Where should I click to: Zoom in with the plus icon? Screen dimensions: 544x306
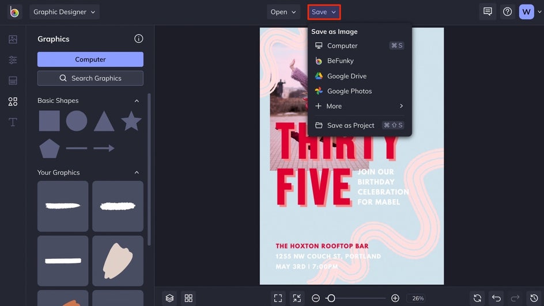pos(395,298)
